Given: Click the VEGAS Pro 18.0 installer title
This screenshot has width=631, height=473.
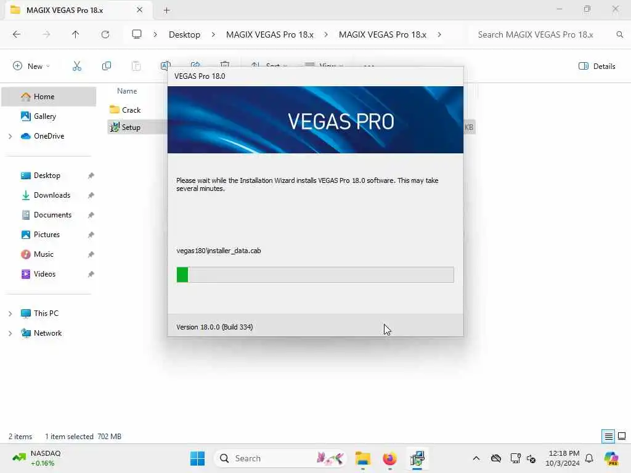Looking at the screenshot, I should pos(200,76).
